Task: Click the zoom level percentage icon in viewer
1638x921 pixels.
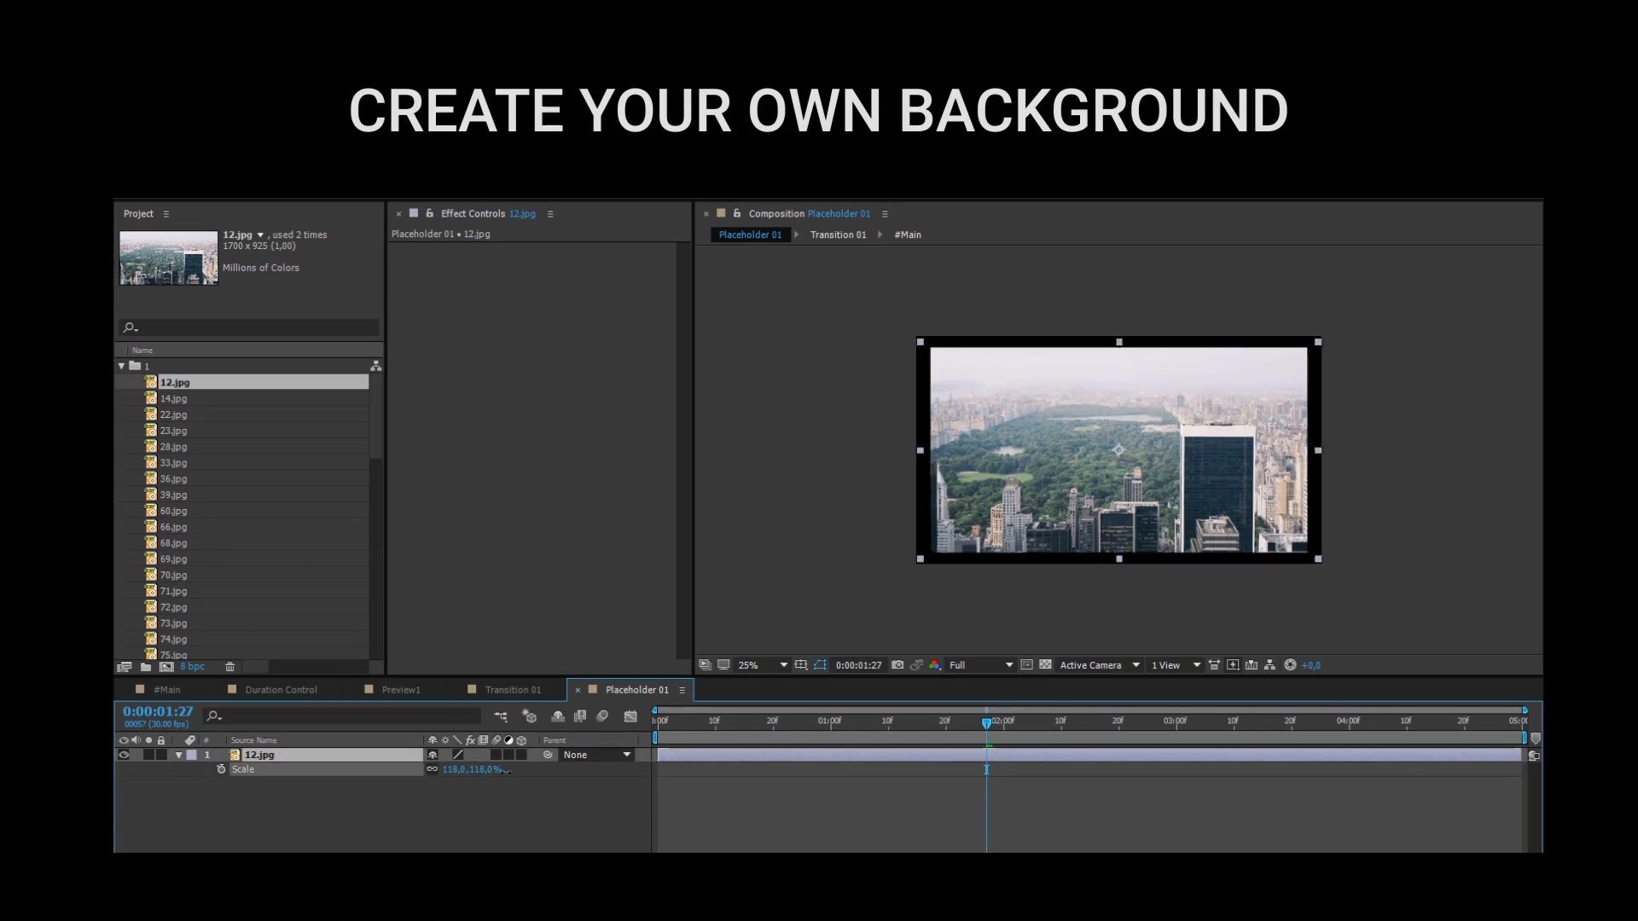Action: pyautogui.click(x=748, y=664)
